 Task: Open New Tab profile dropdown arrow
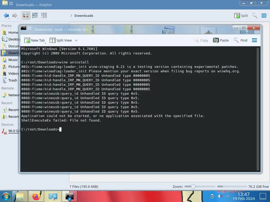[45, 43]
